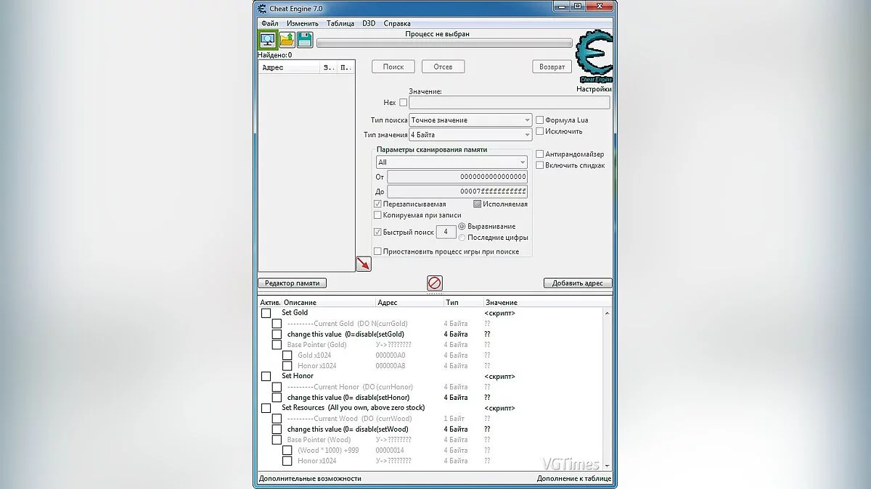Click the fast scan alignment field
Image resolution: width=871 pixels, height=489 pixels.
(446, 233)
